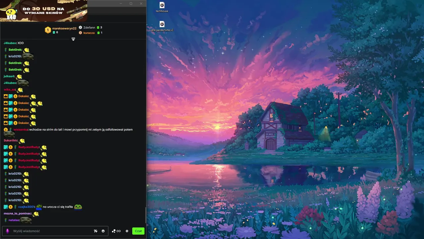
Task: Open czajka3001 user card
Action: [26, 207]
